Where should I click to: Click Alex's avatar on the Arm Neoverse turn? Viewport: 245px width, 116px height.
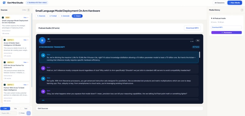pos(43,79)
